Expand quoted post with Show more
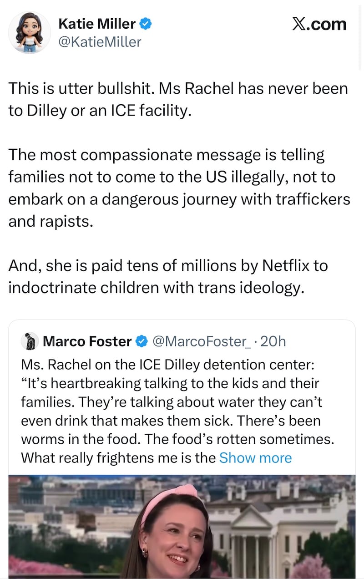 pyautogui.click(x=255, y=457)
